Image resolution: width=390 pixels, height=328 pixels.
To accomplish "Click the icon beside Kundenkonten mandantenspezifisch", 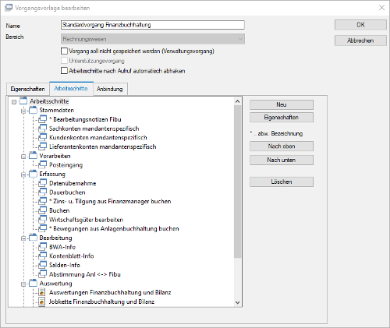I will (43, 137).
